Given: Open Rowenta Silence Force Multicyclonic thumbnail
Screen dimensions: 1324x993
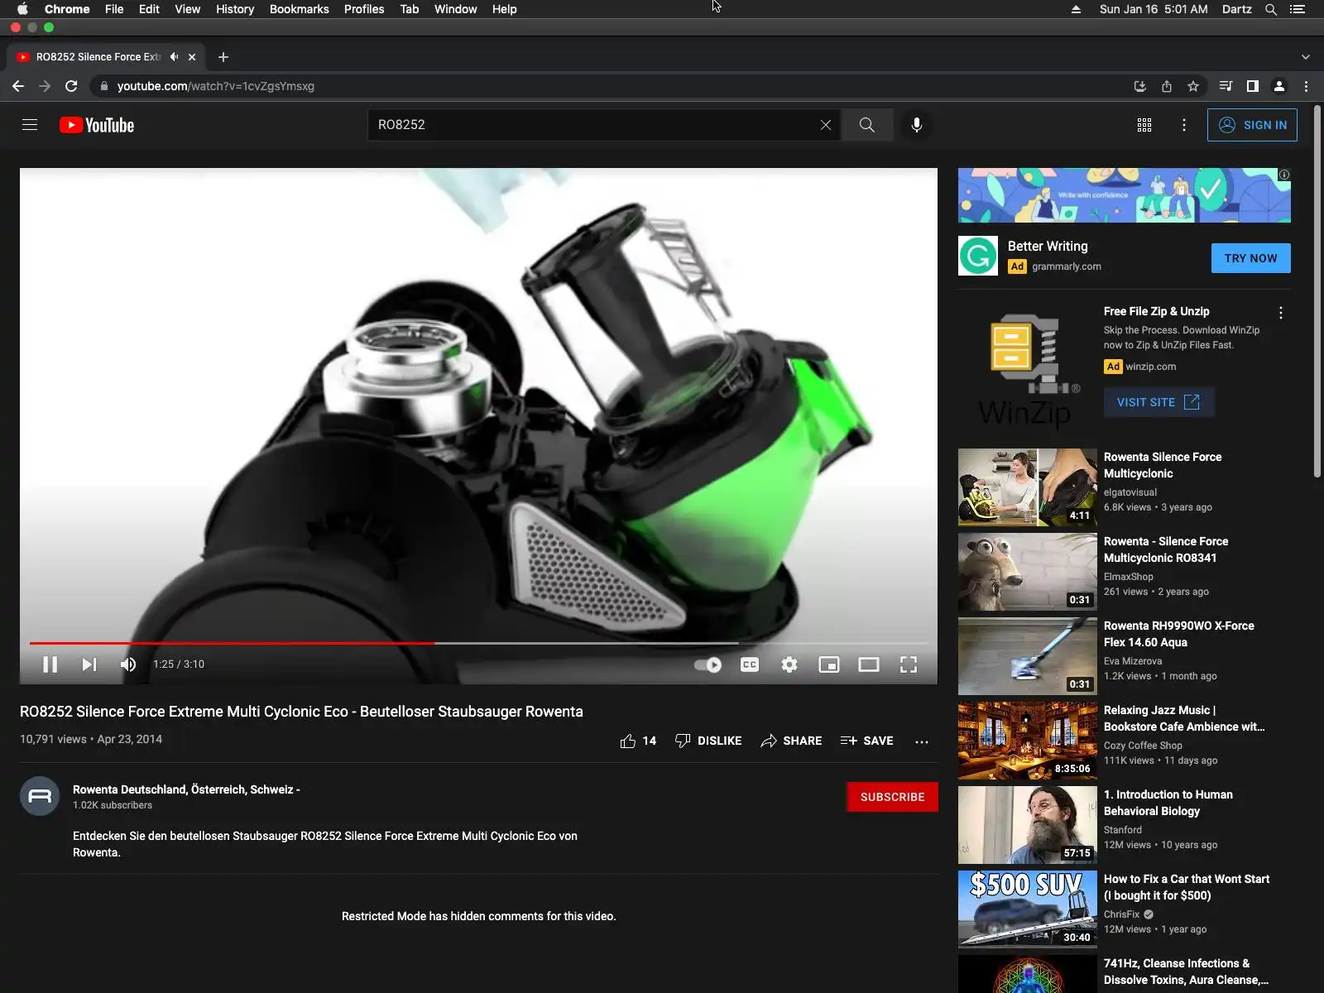Looking at the screenshot, I should click(1028, 487).
